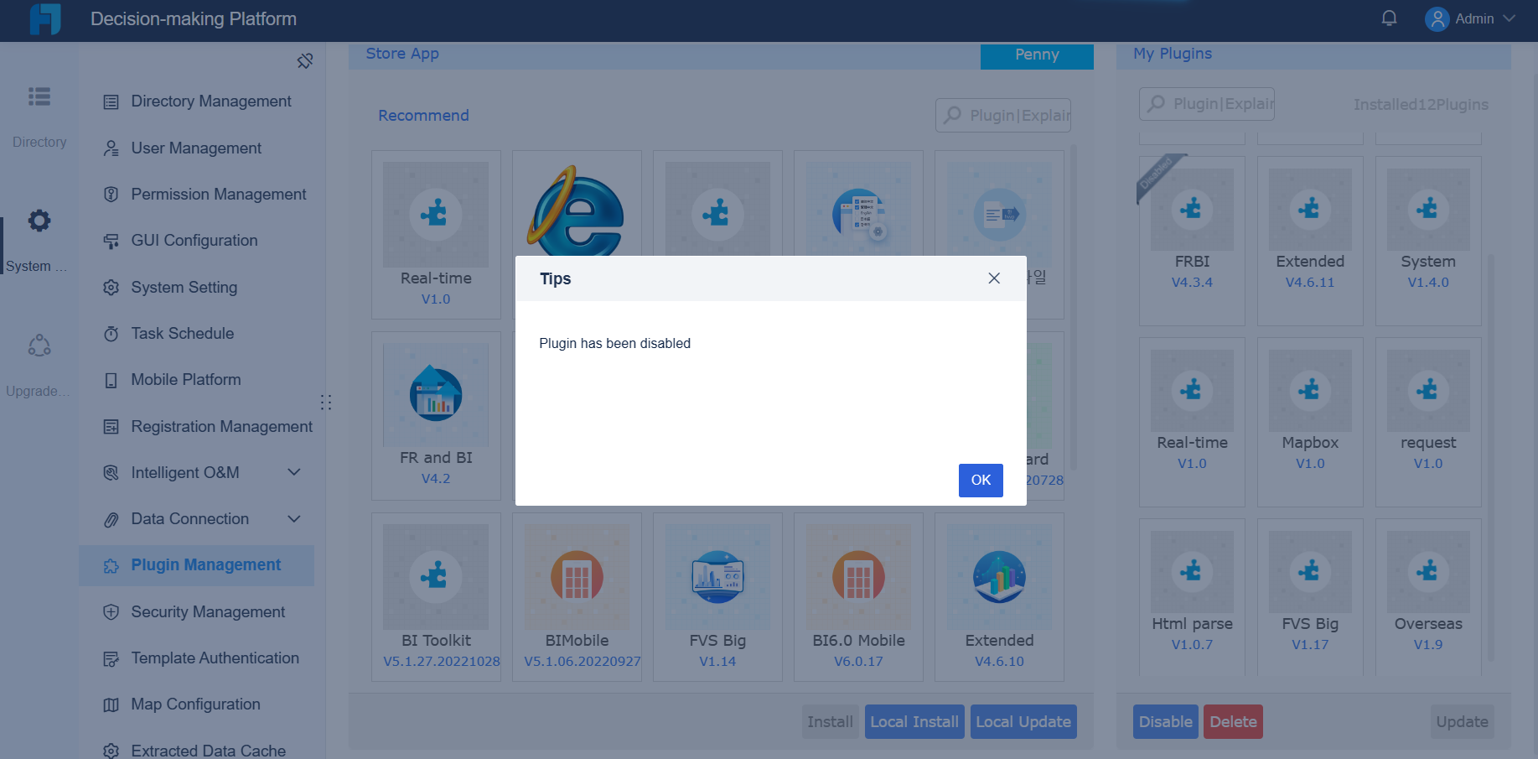Click the platform logo in header
Screen dimensions: 1538x759
coord(45,18)
